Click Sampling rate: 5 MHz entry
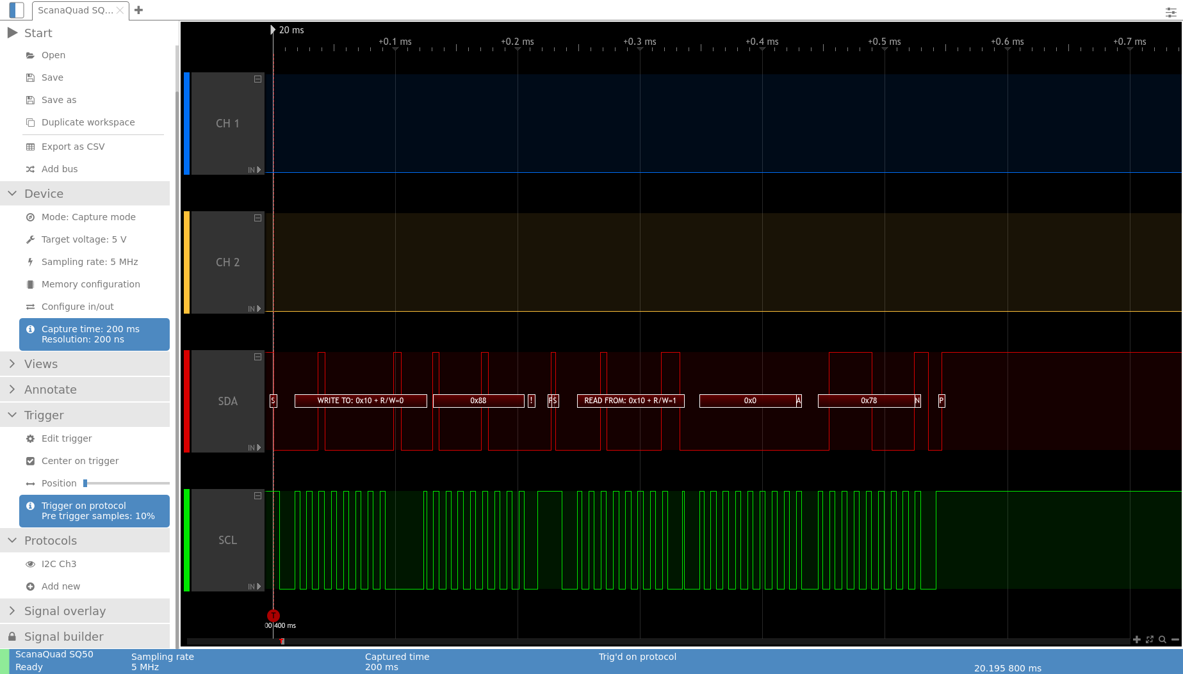The width and height of the screenshot is (1183, 674). 90,262
